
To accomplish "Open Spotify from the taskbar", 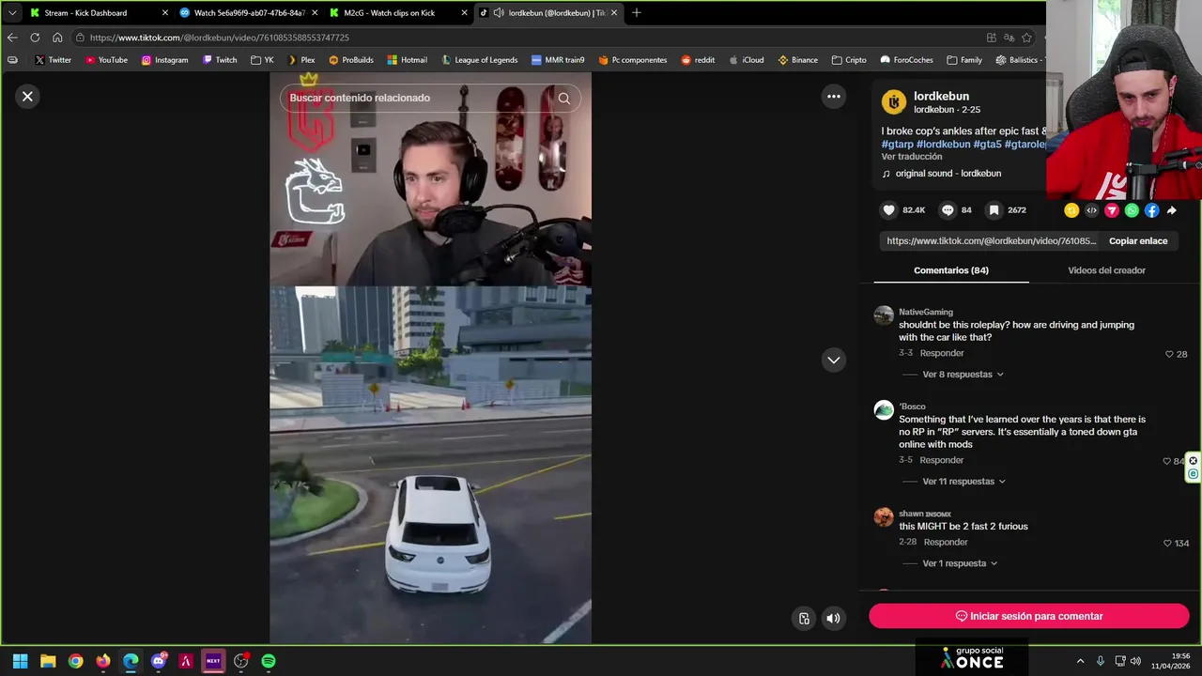I will tap(269, 661).
